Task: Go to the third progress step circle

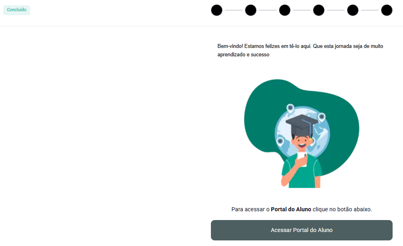Action: point(285,10)
